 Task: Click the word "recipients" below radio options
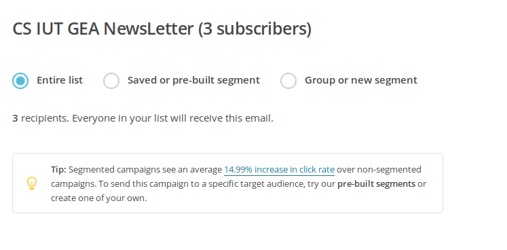(x=44, y=118)
